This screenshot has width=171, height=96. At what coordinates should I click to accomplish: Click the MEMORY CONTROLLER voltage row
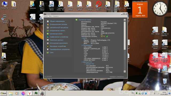(x=96, y=49)
